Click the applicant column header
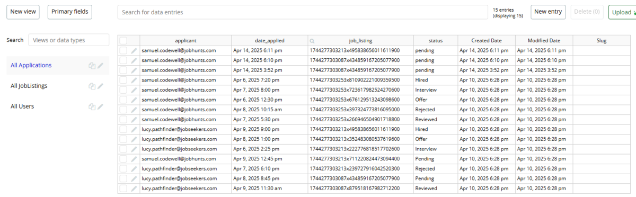 point(185,41)
